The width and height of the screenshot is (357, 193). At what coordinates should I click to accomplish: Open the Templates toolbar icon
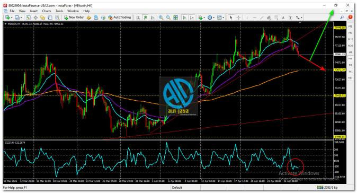pos(219,17)
